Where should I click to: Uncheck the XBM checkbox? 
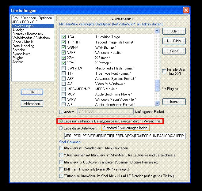tap(63, 58)
